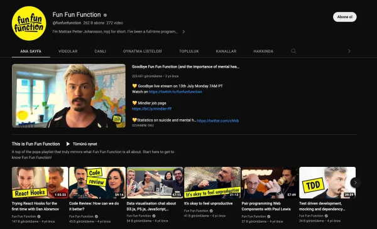This screenshot has height=229, width=377.
Task: Open title Trying React Hooks with Dan Abramov
Action: tap(35, 206)
